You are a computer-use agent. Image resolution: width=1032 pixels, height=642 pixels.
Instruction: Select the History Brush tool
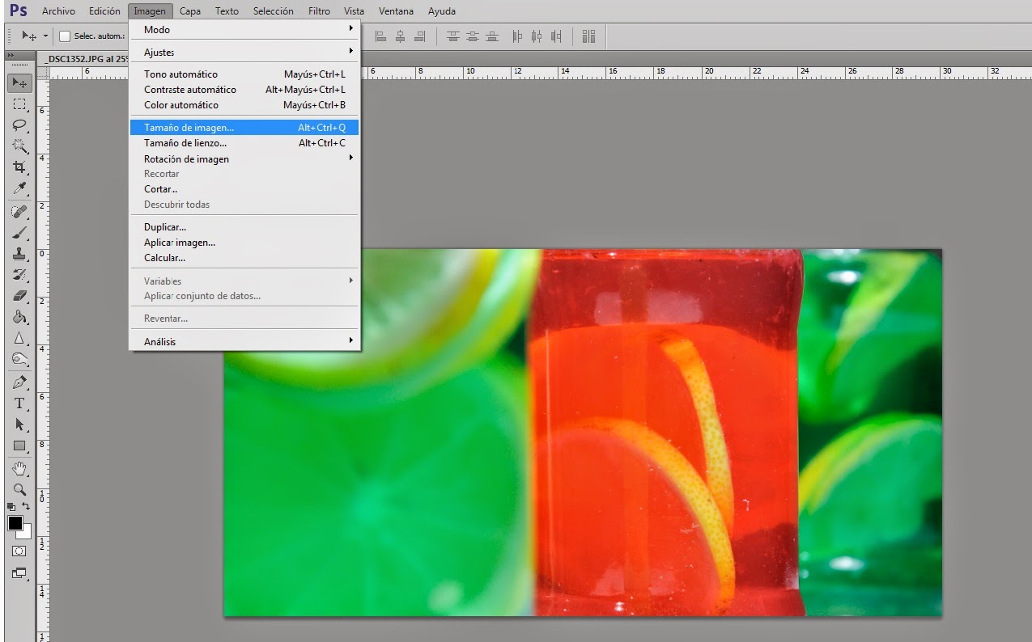click(x=19, y=275)
